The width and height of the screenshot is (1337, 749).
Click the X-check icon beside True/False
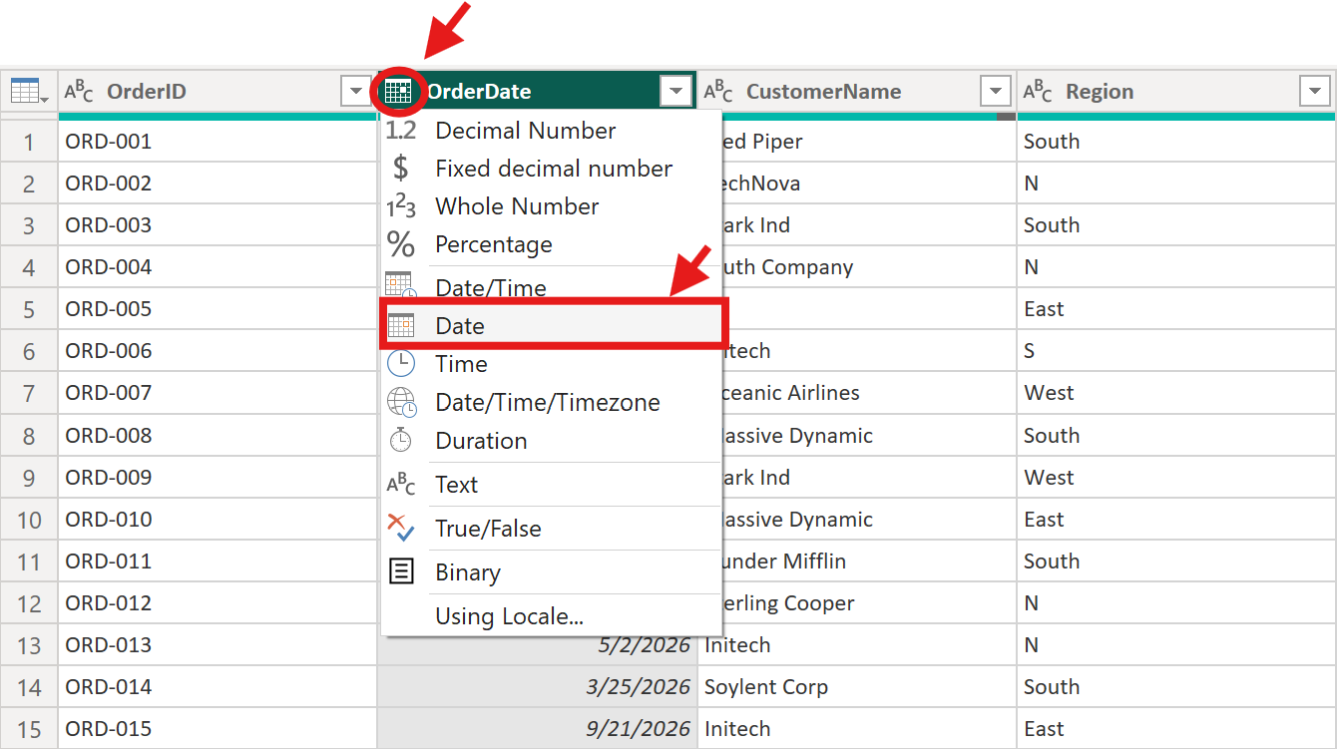[x=401, y=528]
